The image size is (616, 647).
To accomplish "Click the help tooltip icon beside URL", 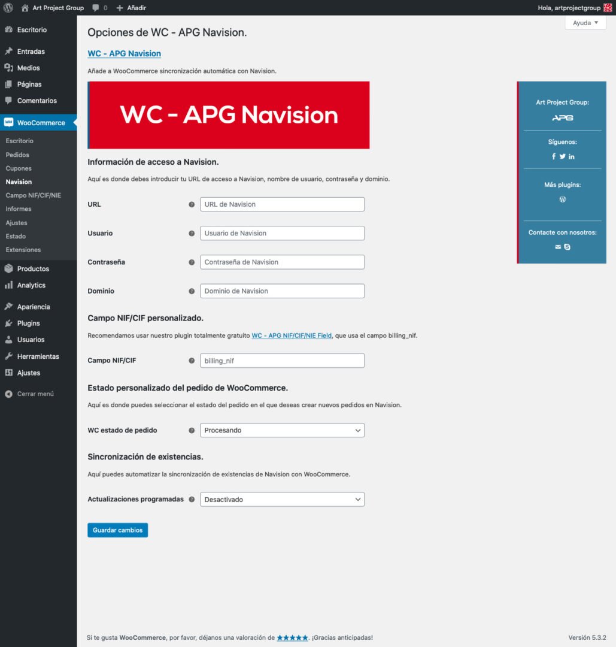I will 192,204.
